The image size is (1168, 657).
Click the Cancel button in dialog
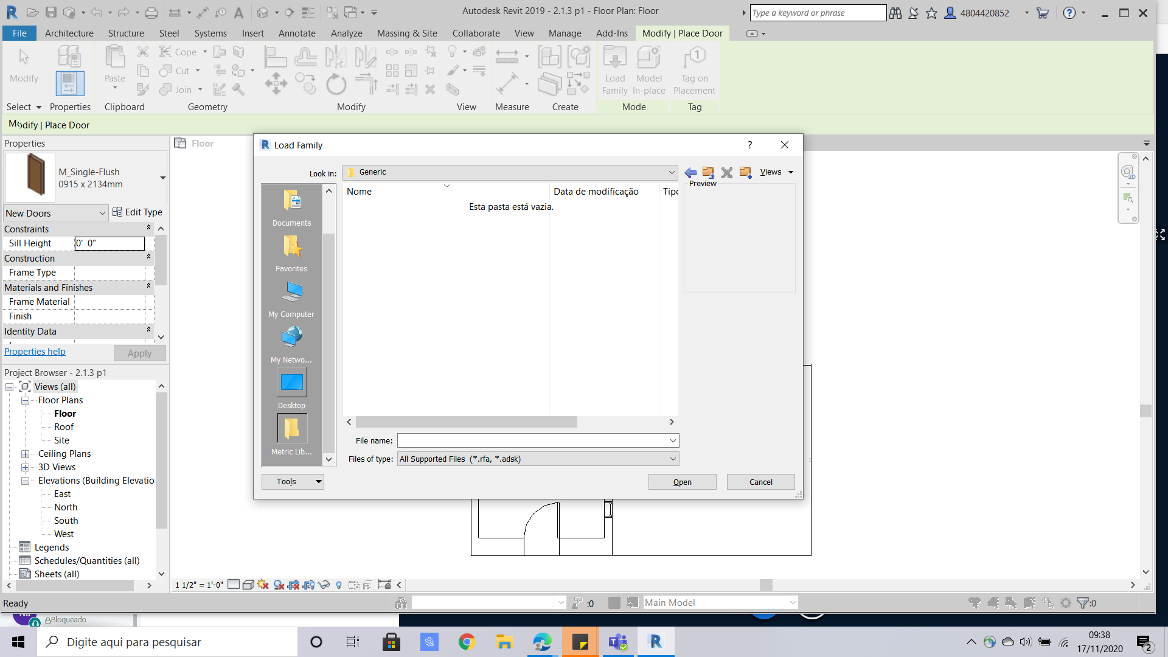[760, 482]
